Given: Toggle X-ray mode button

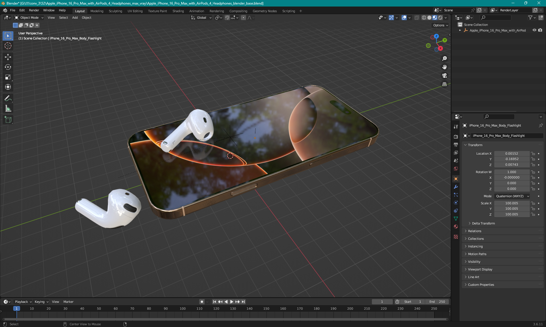Looking at the screenshot, I should 417,18.
